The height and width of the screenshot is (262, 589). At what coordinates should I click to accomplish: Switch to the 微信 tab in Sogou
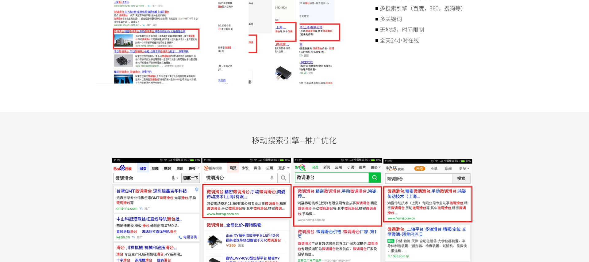257,168
